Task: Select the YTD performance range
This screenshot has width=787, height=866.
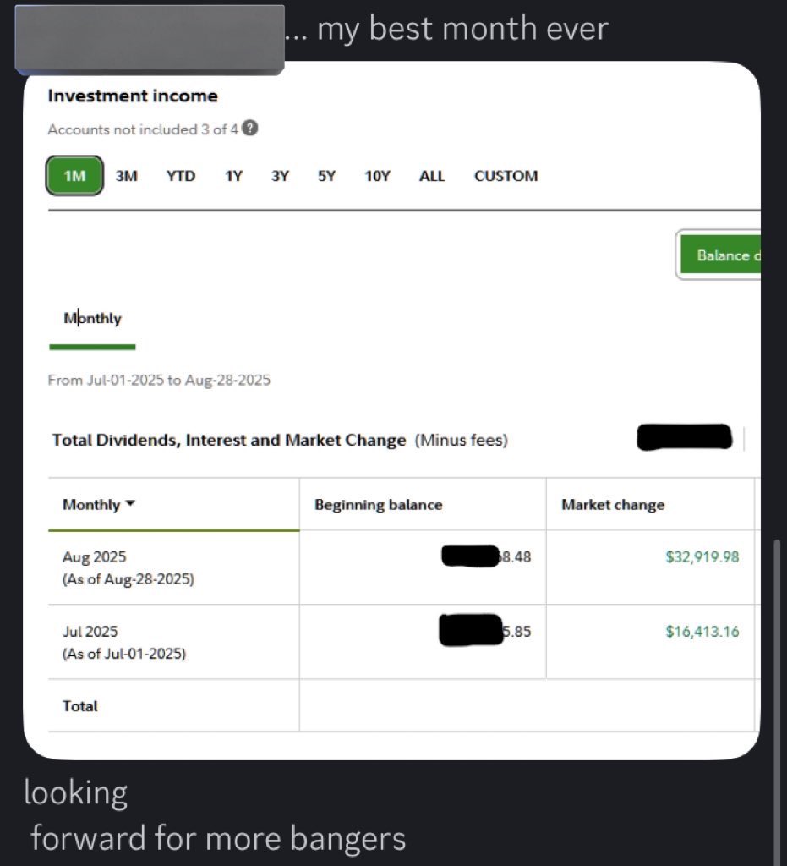Action: 179,175
